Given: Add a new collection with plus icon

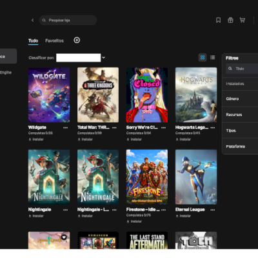Looking at the screenshot, I should click(x=77, y=40).
